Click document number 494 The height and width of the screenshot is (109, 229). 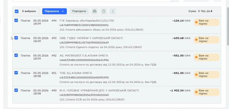(x=54, y=21)
